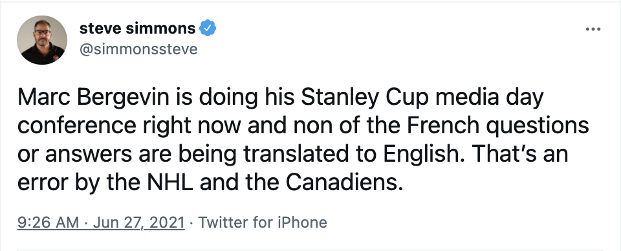621x251 pixels.
Task: Click the blue verified badge
Action: point(208,28)
